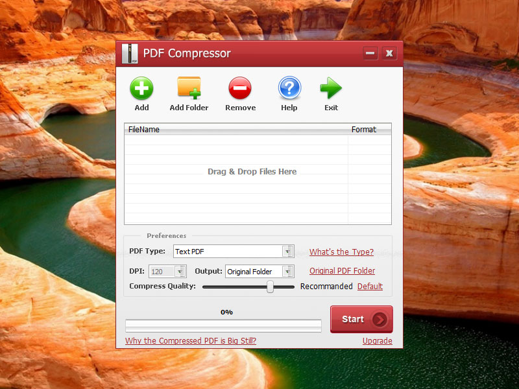Select the Format column header
519x389 pixels.
364,129
